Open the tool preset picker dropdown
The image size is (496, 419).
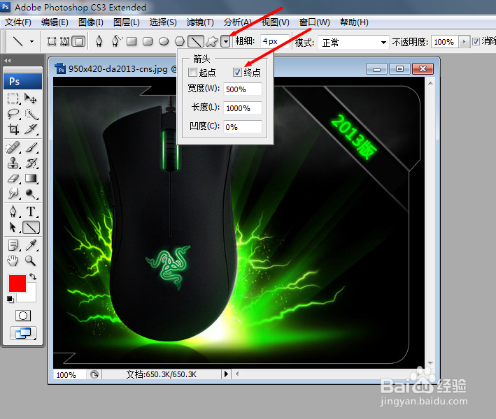[31, 41]
